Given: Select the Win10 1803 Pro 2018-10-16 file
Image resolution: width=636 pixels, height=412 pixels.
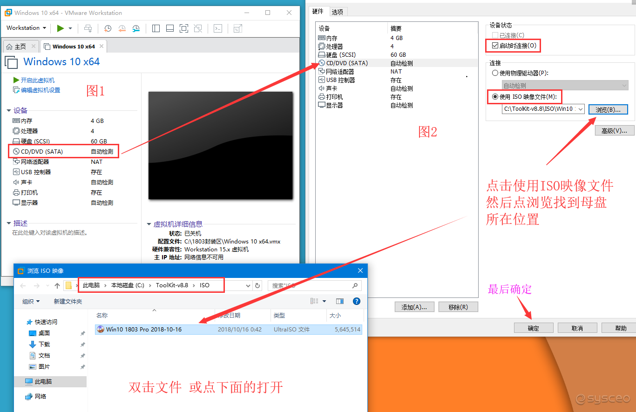Looking at the screenshot, I should coord(228,329).
